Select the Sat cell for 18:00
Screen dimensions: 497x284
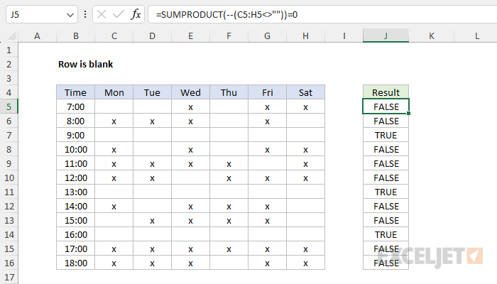point(305,263)
